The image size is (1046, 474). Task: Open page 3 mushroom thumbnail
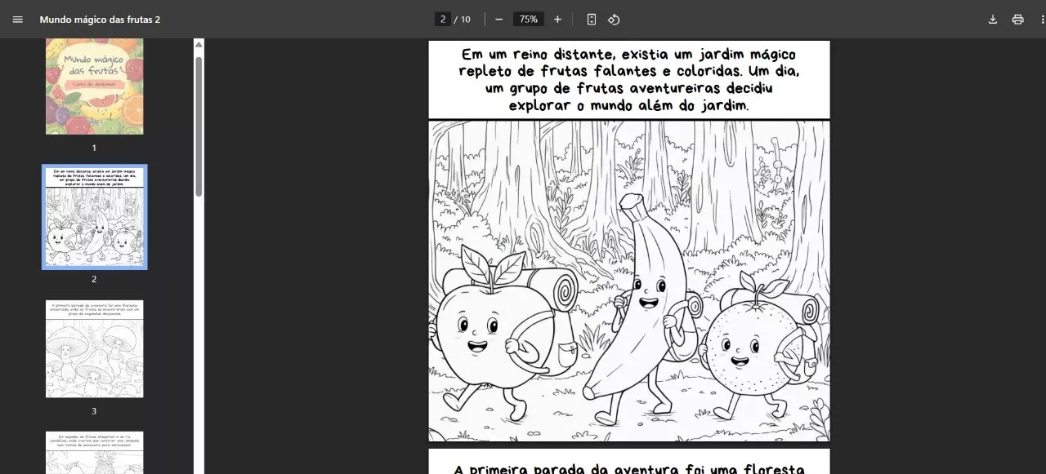click(x=95, y=348)
